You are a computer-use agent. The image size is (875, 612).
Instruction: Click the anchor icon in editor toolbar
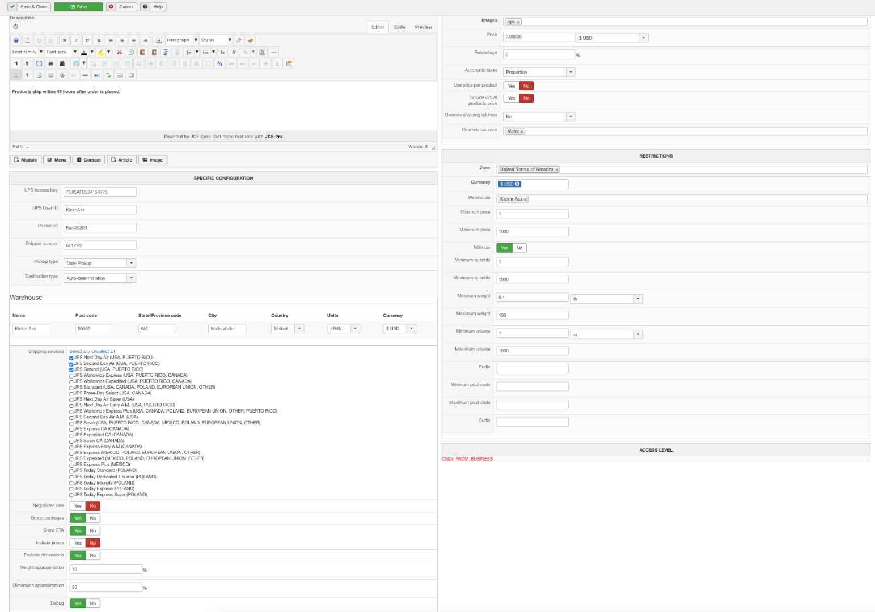62,75
